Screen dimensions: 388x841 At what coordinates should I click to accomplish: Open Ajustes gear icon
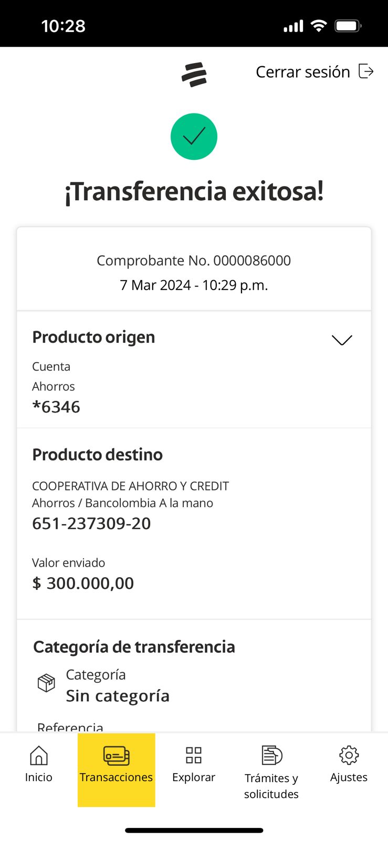coord(349,755)
